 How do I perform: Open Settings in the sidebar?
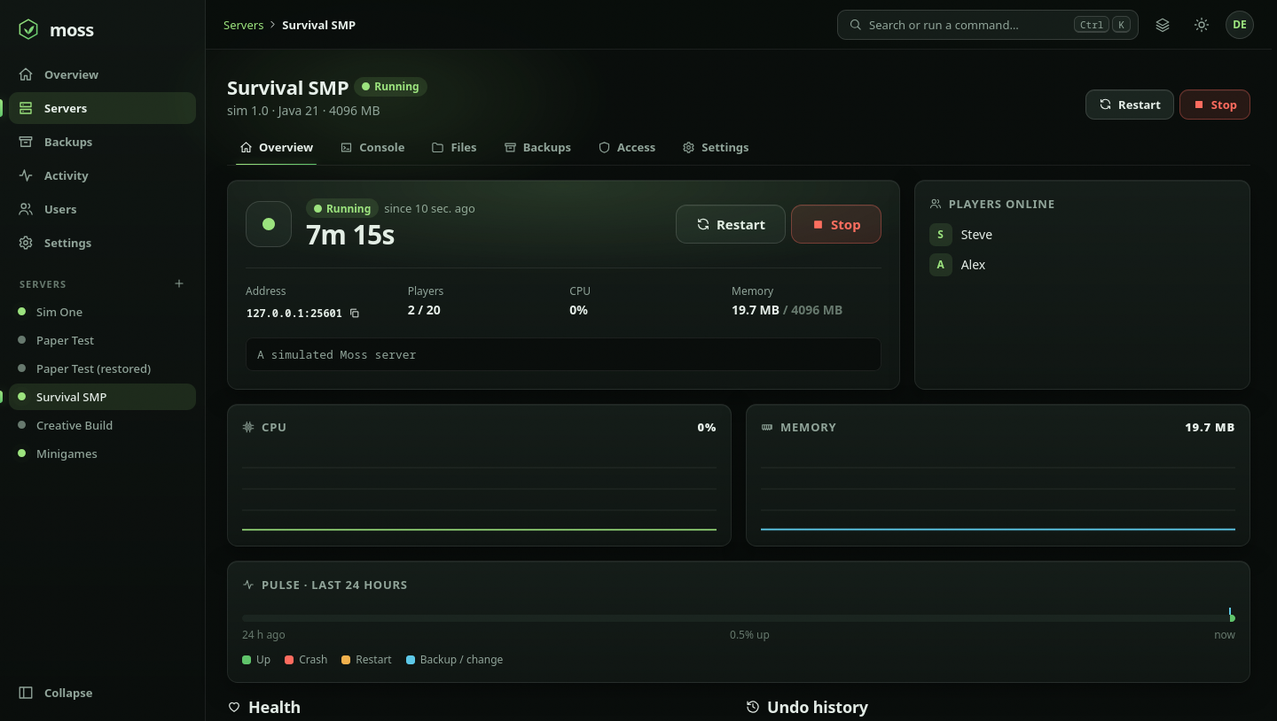[102, 243]
